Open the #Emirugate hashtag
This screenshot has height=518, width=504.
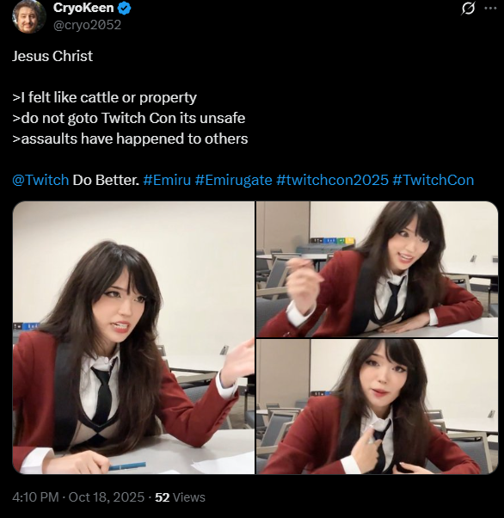coord(233,180)
